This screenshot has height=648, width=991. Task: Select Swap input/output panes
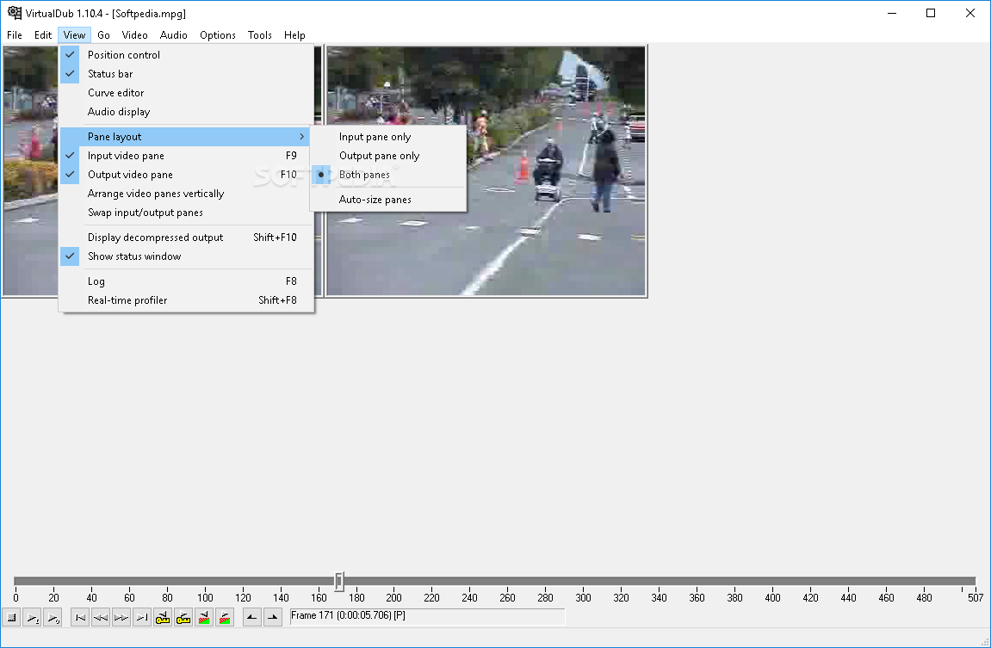pos(187,213)
